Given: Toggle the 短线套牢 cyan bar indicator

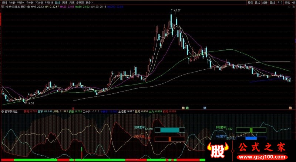Looking at the screenshot, I should [170, 130].
